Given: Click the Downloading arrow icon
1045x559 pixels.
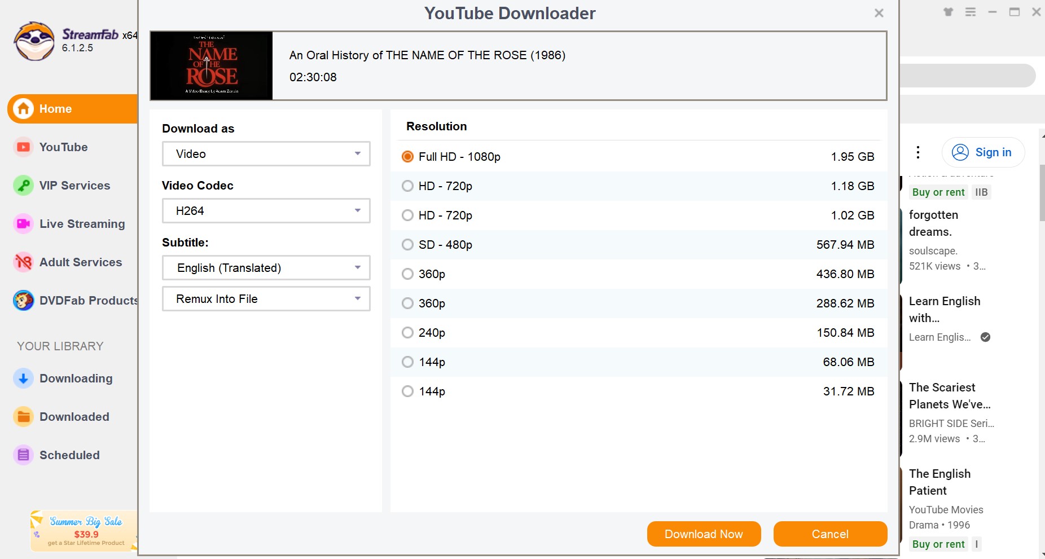Looking at the screenshot, I should [23, 378].
